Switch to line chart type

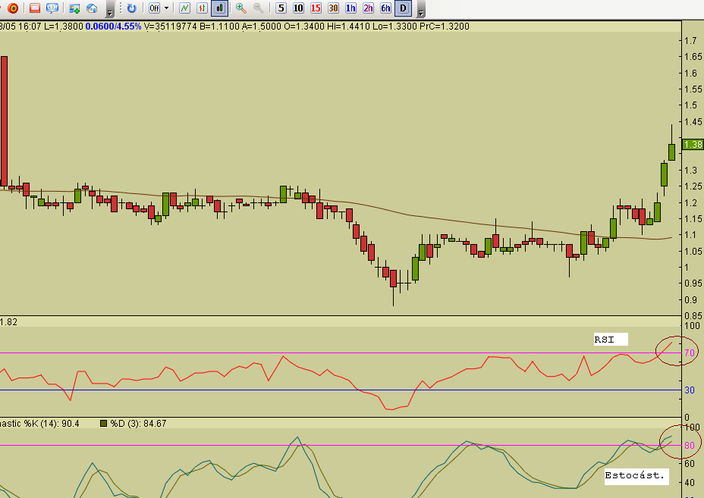[x=184, y=8]
